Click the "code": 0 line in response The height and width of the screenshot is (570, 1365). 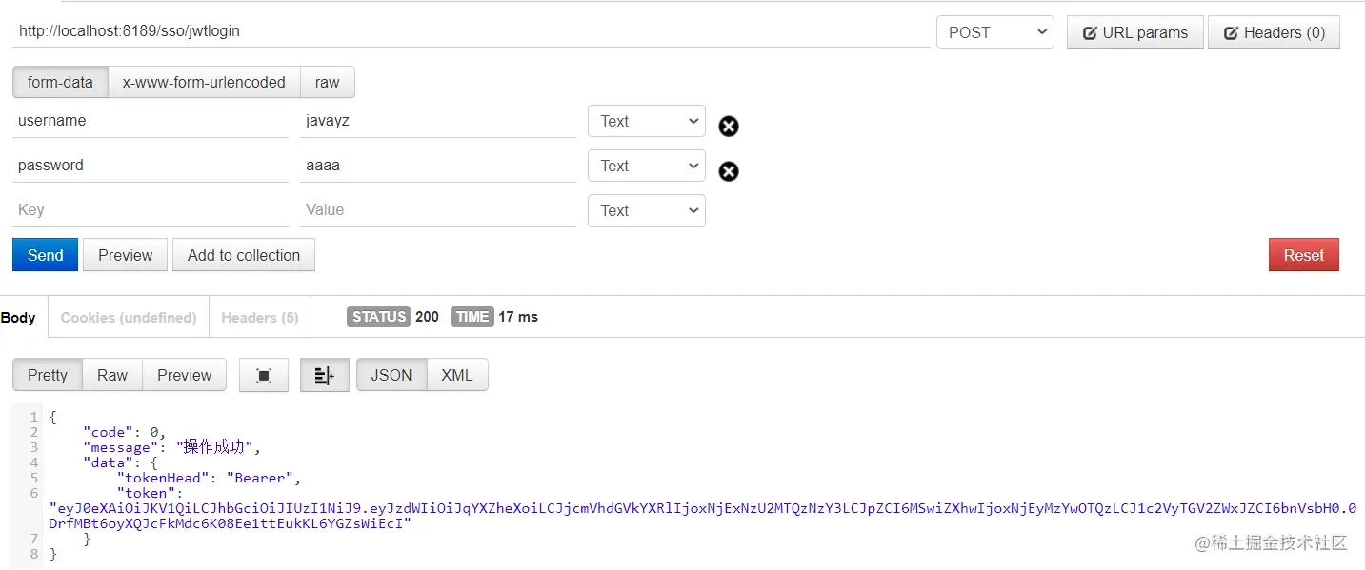tap(125, 432)
